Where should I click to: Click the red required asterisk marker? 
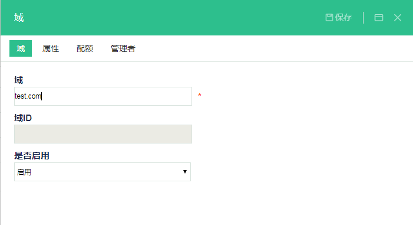coord(200,95)
